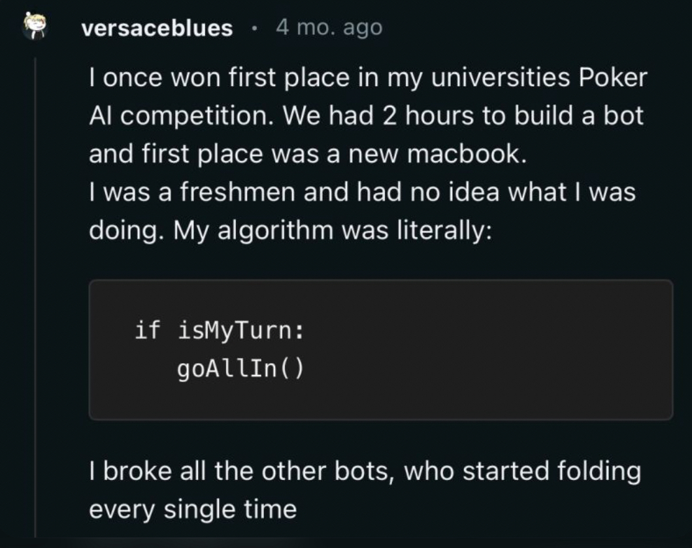Click the dot separator after the username
The width and height of the screenshot is (692, 548).
click(254, 28)
